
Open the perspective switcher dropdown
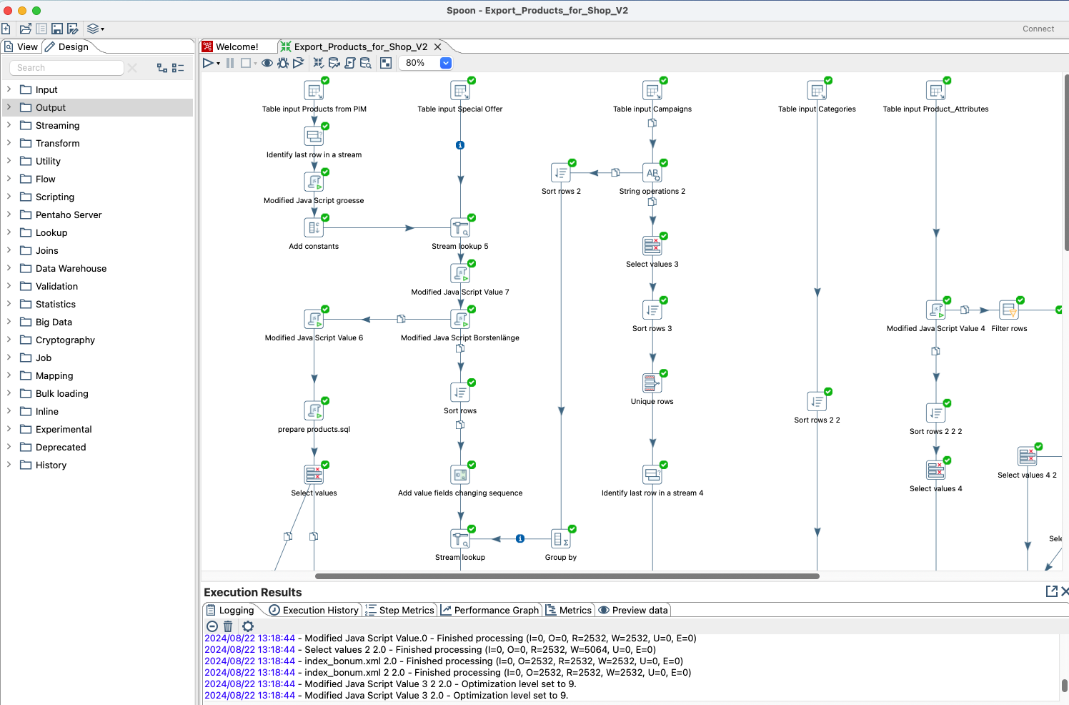pos(95,29)
